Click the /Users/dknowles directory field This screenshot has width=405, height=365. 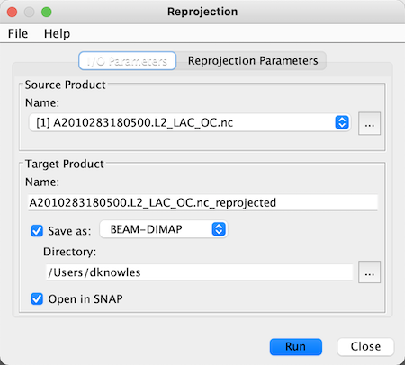tap(199, 272)
